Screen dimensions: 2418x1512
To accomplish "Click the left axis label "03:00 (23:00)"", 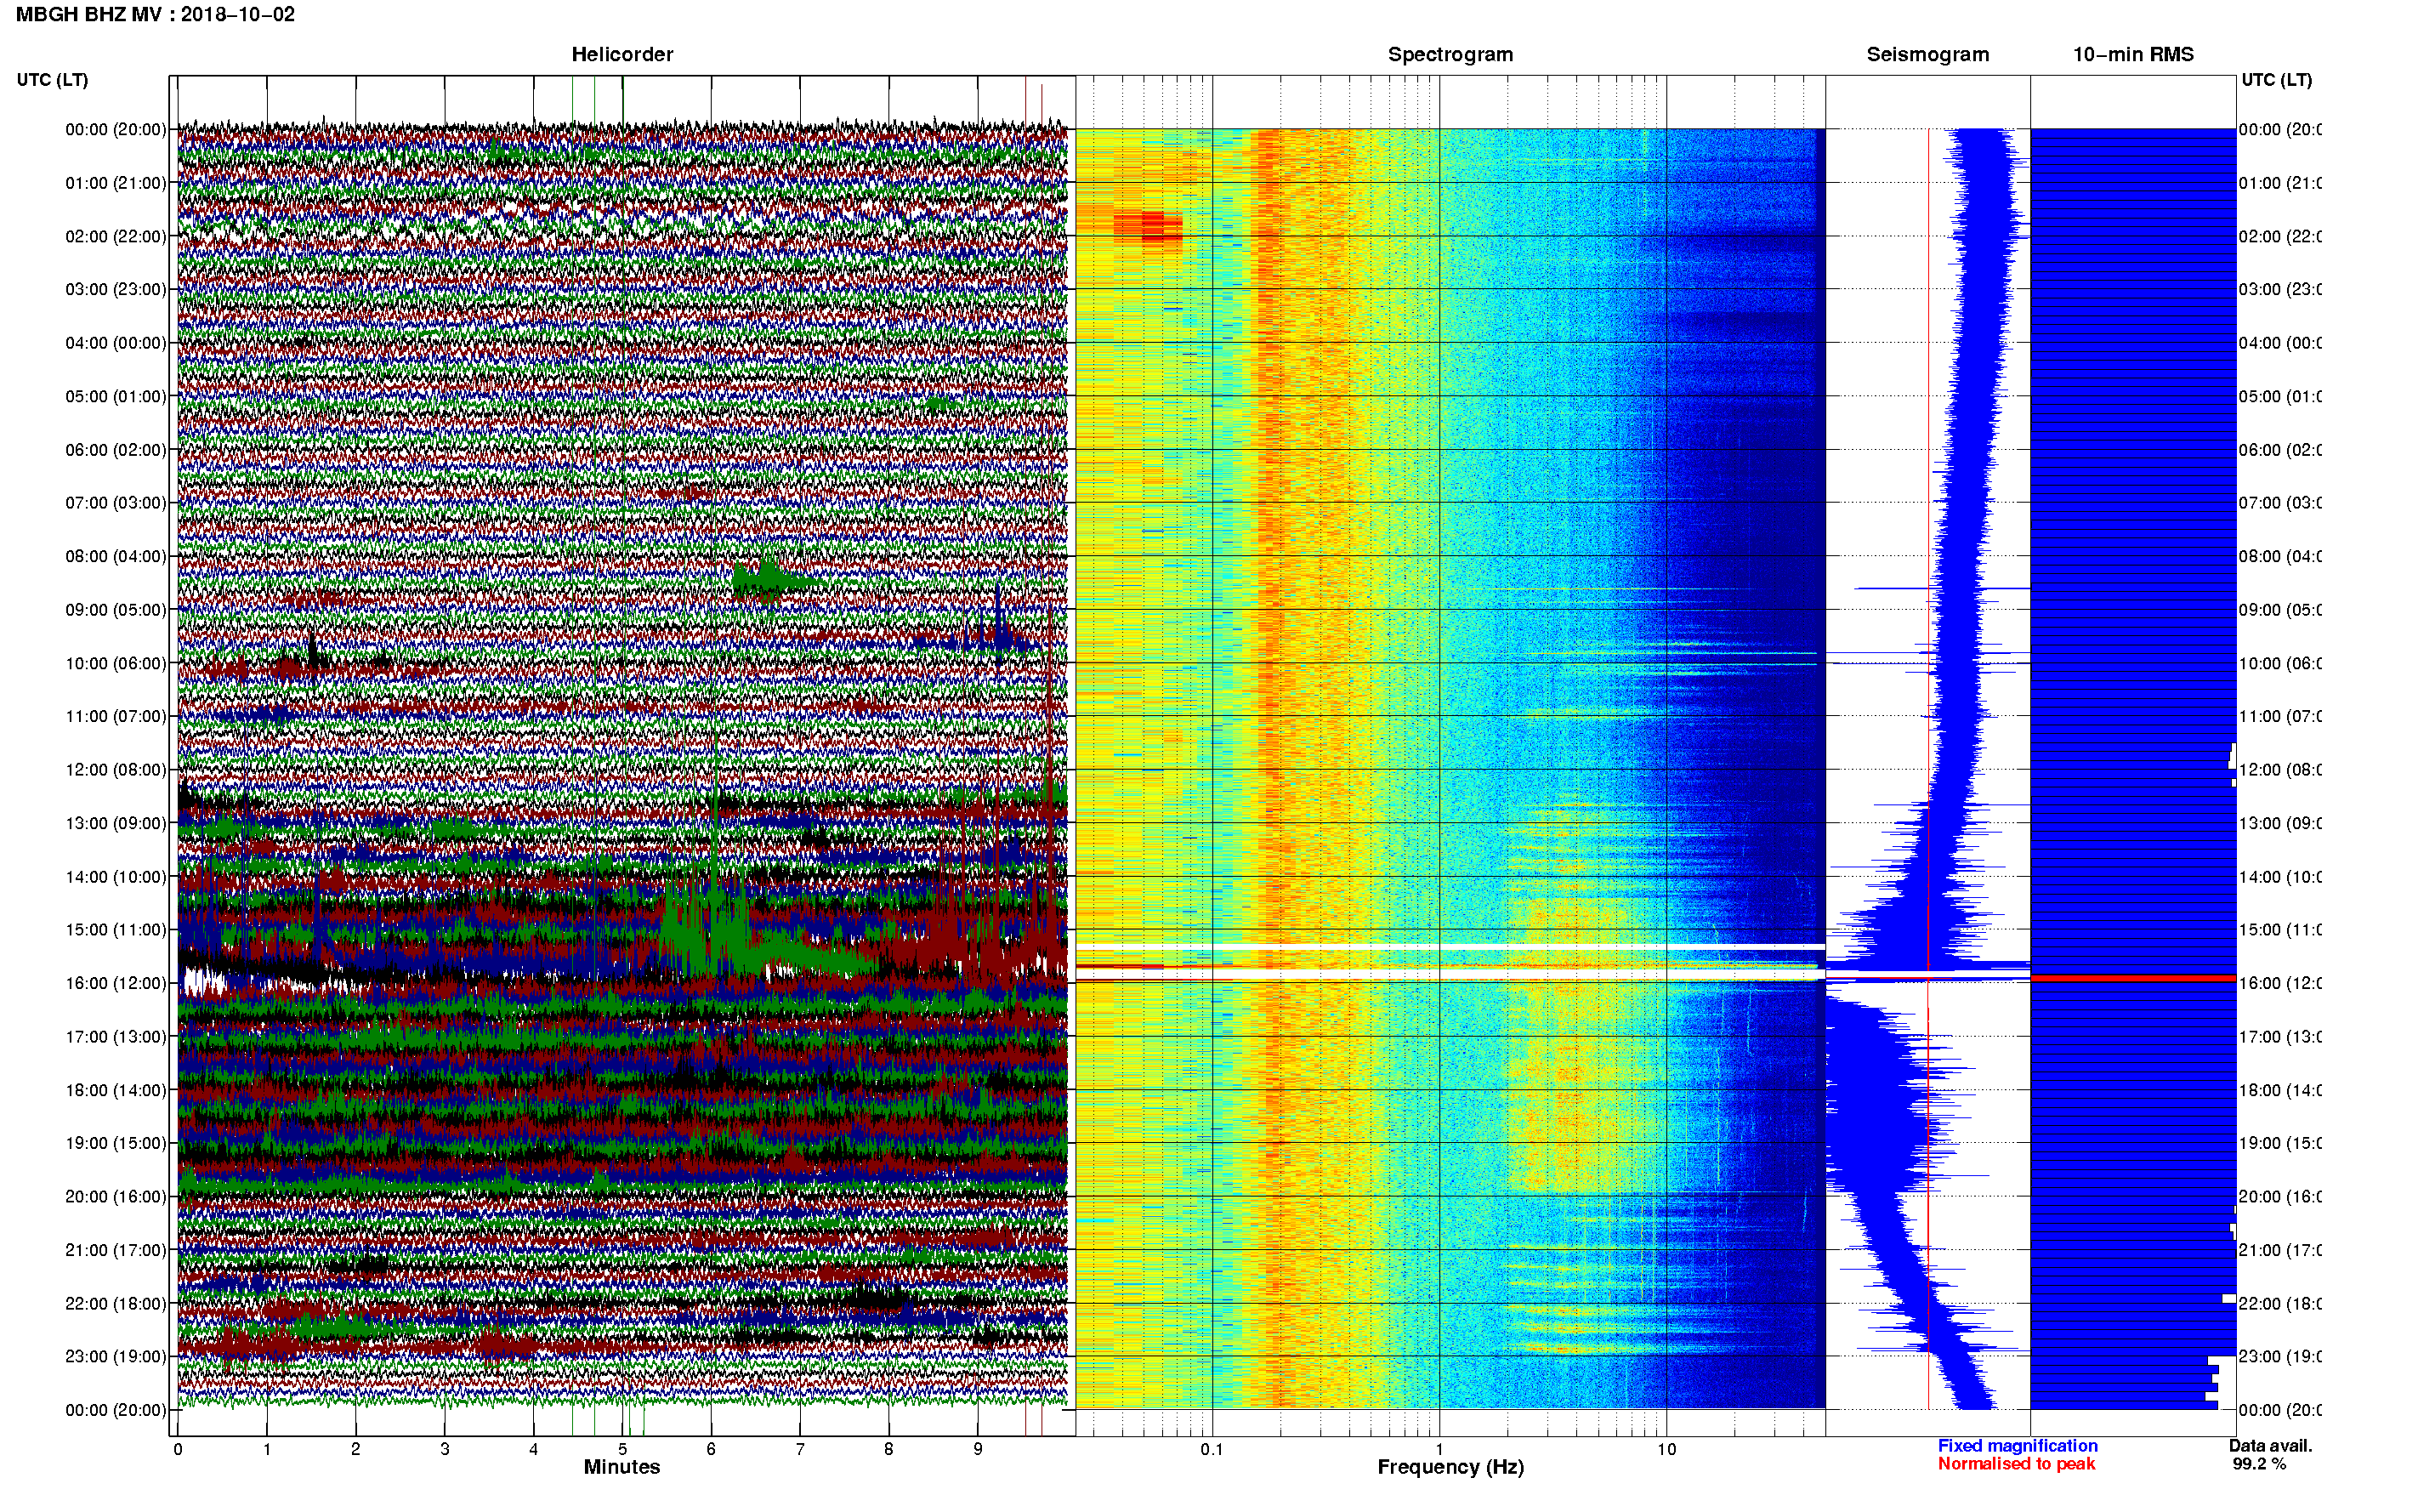I will (x=116, y=289).
